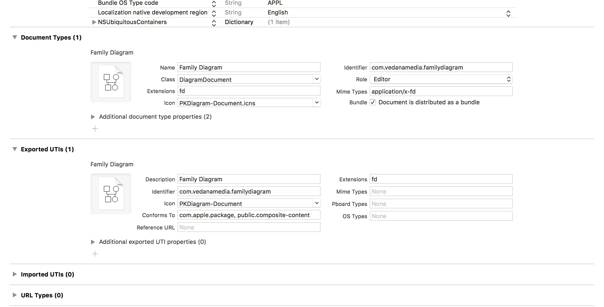Open the document type Icon combo dropdown
The width and height of the screenshot is (604, 307).
(316, 103)
